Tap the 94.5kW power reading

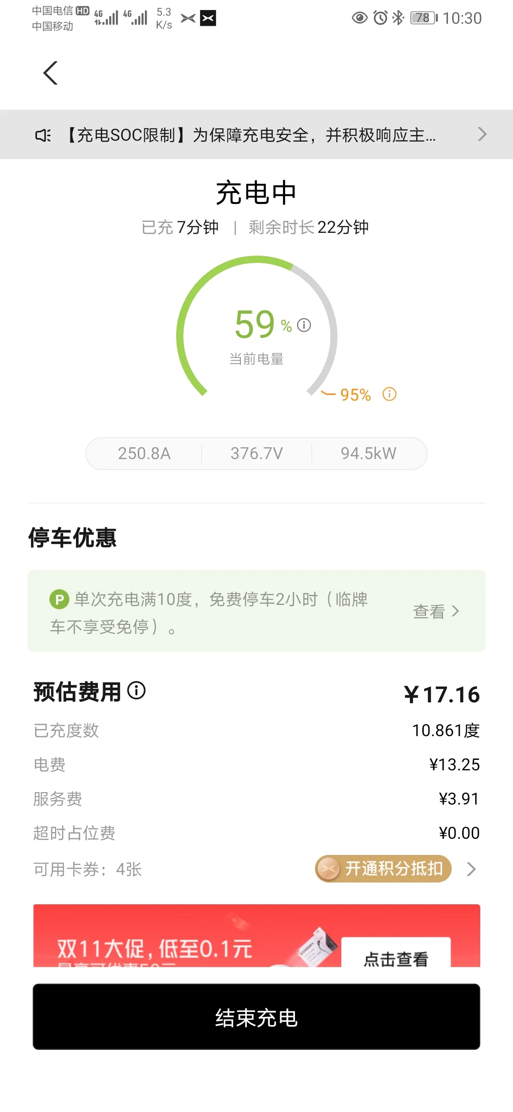click(369, 453)
